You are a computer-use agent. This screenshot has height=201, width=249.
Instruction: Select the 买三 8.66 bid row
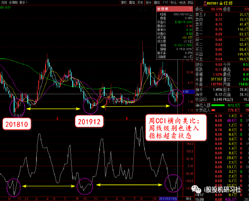coord(222,49)
